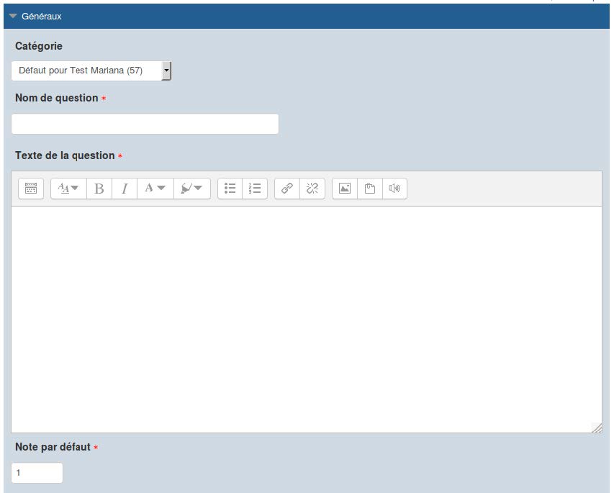Viewport: 614px width, 493px height.
Task: Apply an unordered bullet list
Action: (x=230, y=188)
